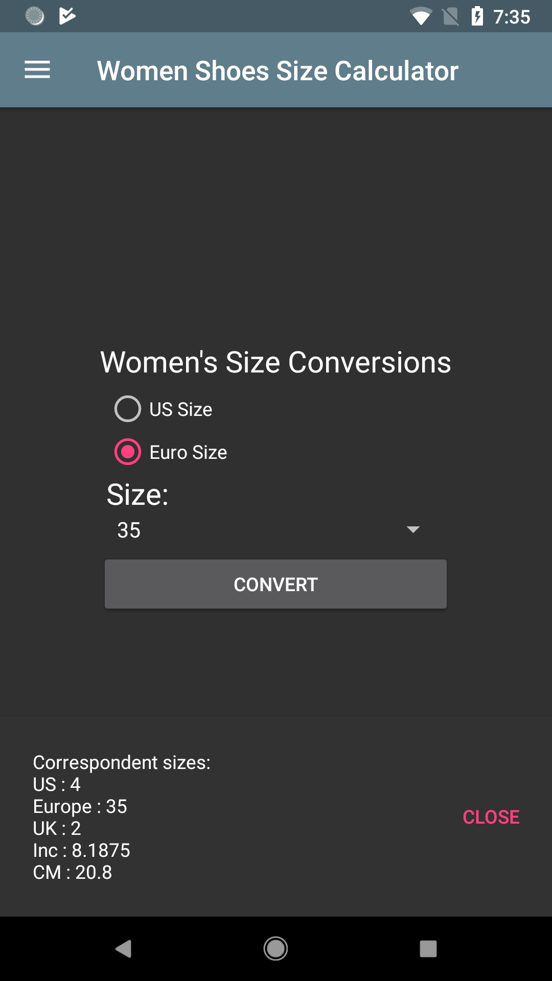This screenshot has width=552, height=981.
Task: Tap the battery charging icon
Action: tap(477, 15)
